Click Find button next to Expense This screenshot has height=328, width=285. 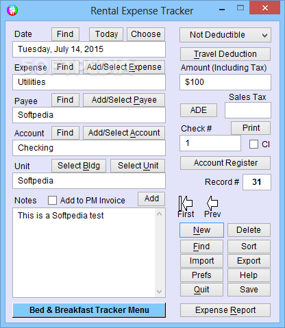[65, 67]
